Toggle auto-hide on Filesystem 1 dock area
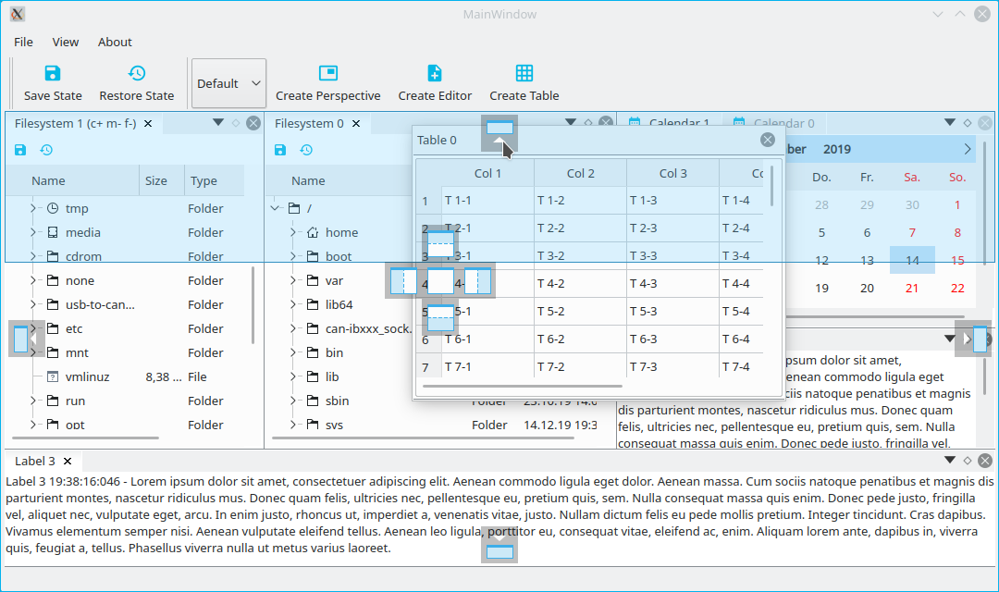Viewport: 999px width, 592px height. (236, 122)
